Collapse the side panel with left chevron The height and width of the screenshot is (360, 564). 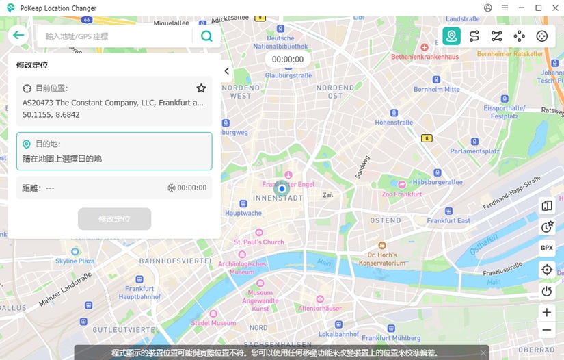(226, 71)
